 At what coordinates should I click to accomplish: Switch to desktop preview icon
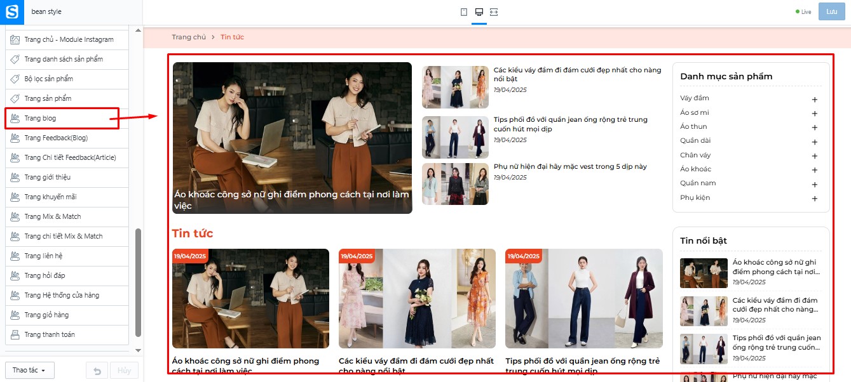tap(479, 12)
